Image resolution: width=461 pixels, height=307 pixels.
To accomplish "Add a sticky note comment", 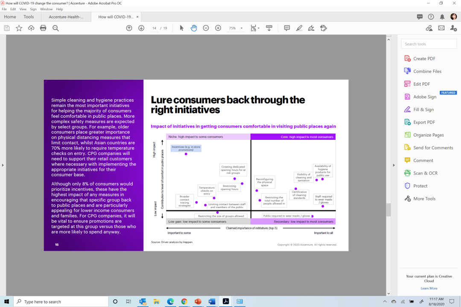I will pyautogui.click(x=287, y=28).
